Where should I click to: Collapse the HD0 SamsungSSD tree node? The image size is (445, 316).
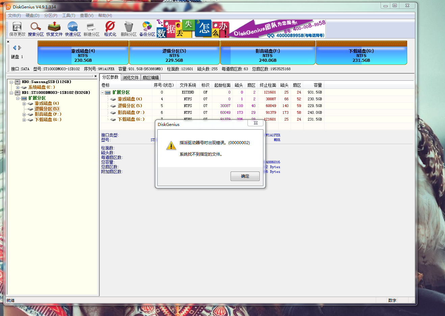pyautogui.click(x=11, y=82)
